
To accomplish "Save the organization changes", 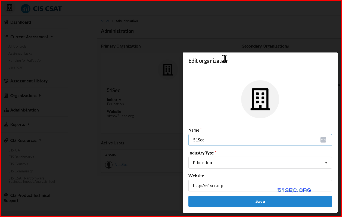I will click(x=260, y=201).
